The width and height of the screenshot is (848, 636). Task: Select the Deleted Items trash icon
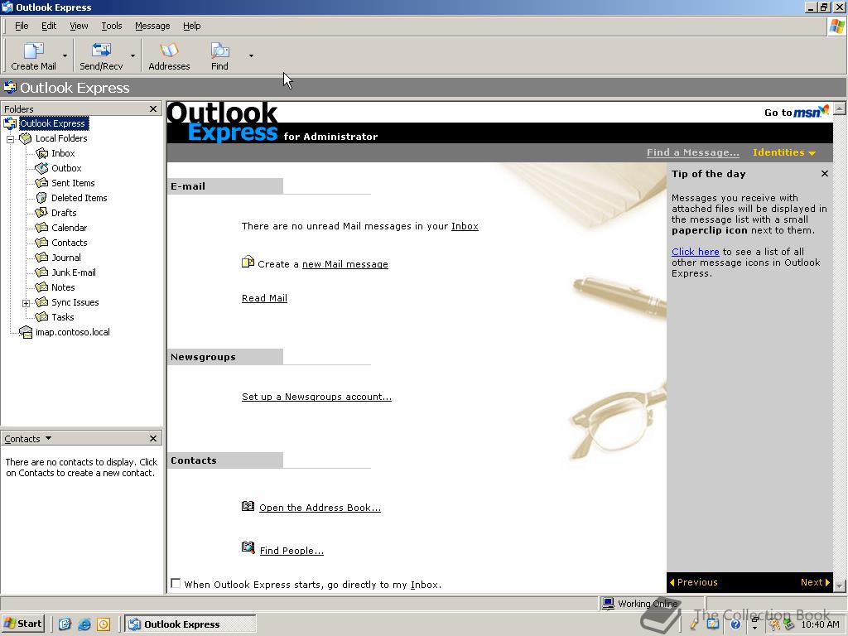click(x=41, y=198)
